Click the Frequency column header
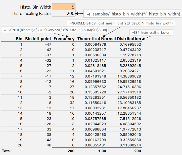 click(x=64, y=39)
